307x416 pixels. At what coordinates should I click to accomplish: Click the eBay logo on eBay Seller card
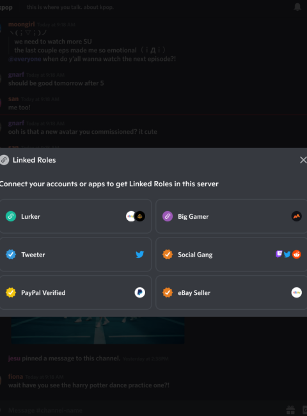[x=296, y=292]
